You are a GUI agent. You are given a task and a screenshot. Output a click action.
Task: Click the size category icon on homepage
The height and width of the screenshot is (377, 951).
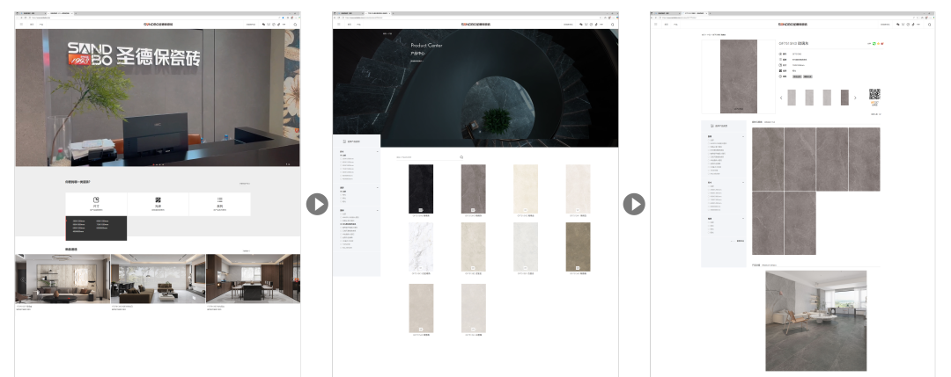click(96, 200)
